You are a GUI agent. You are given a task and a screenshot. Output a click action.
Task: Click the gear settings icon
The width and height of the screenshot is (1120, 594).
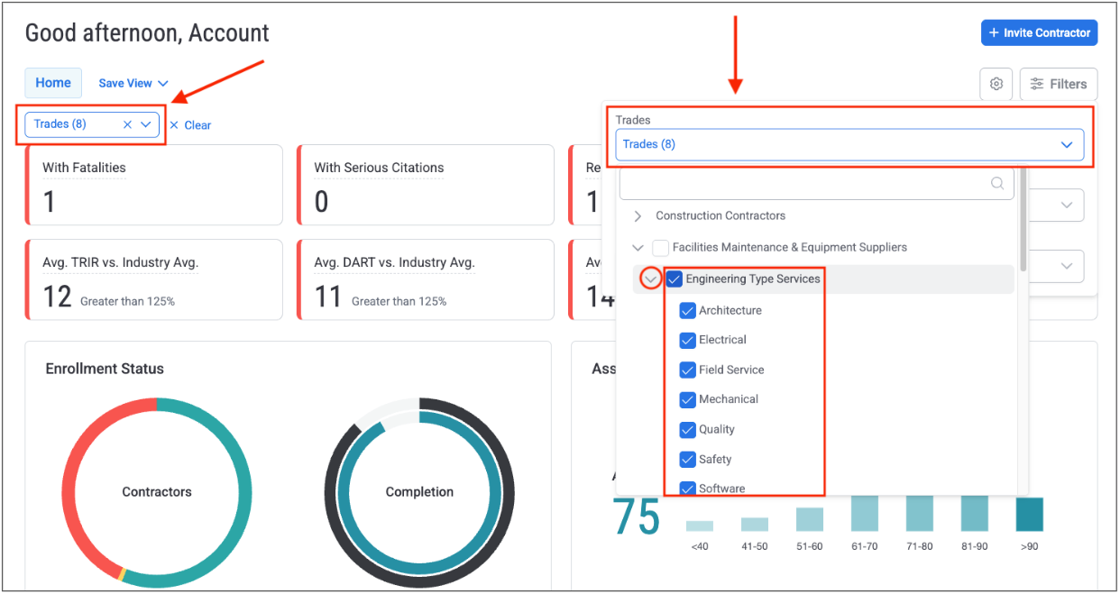996,84
